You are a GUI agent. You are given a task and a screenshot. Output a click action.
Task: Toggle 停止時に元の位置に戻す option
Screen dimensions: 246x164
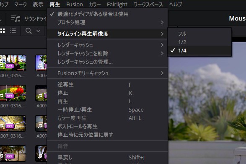point(107,135)
